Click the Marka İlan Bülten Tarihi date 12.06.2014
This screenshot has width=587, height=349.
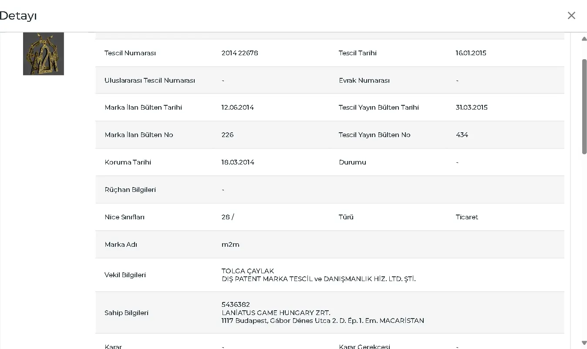(237, 107)
